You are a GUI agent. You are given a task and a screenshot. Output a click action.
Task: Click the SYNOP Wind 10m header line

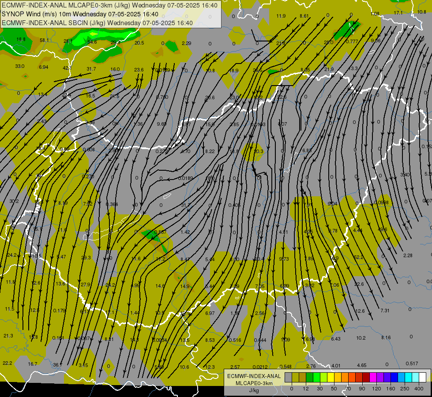tap(80, 14)
